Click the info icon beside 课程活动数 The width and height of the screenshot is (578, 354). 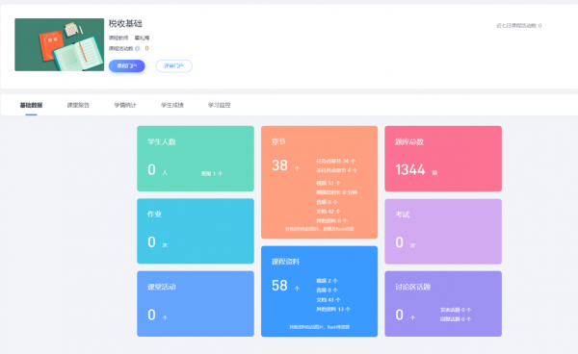(x=137, y=48)
